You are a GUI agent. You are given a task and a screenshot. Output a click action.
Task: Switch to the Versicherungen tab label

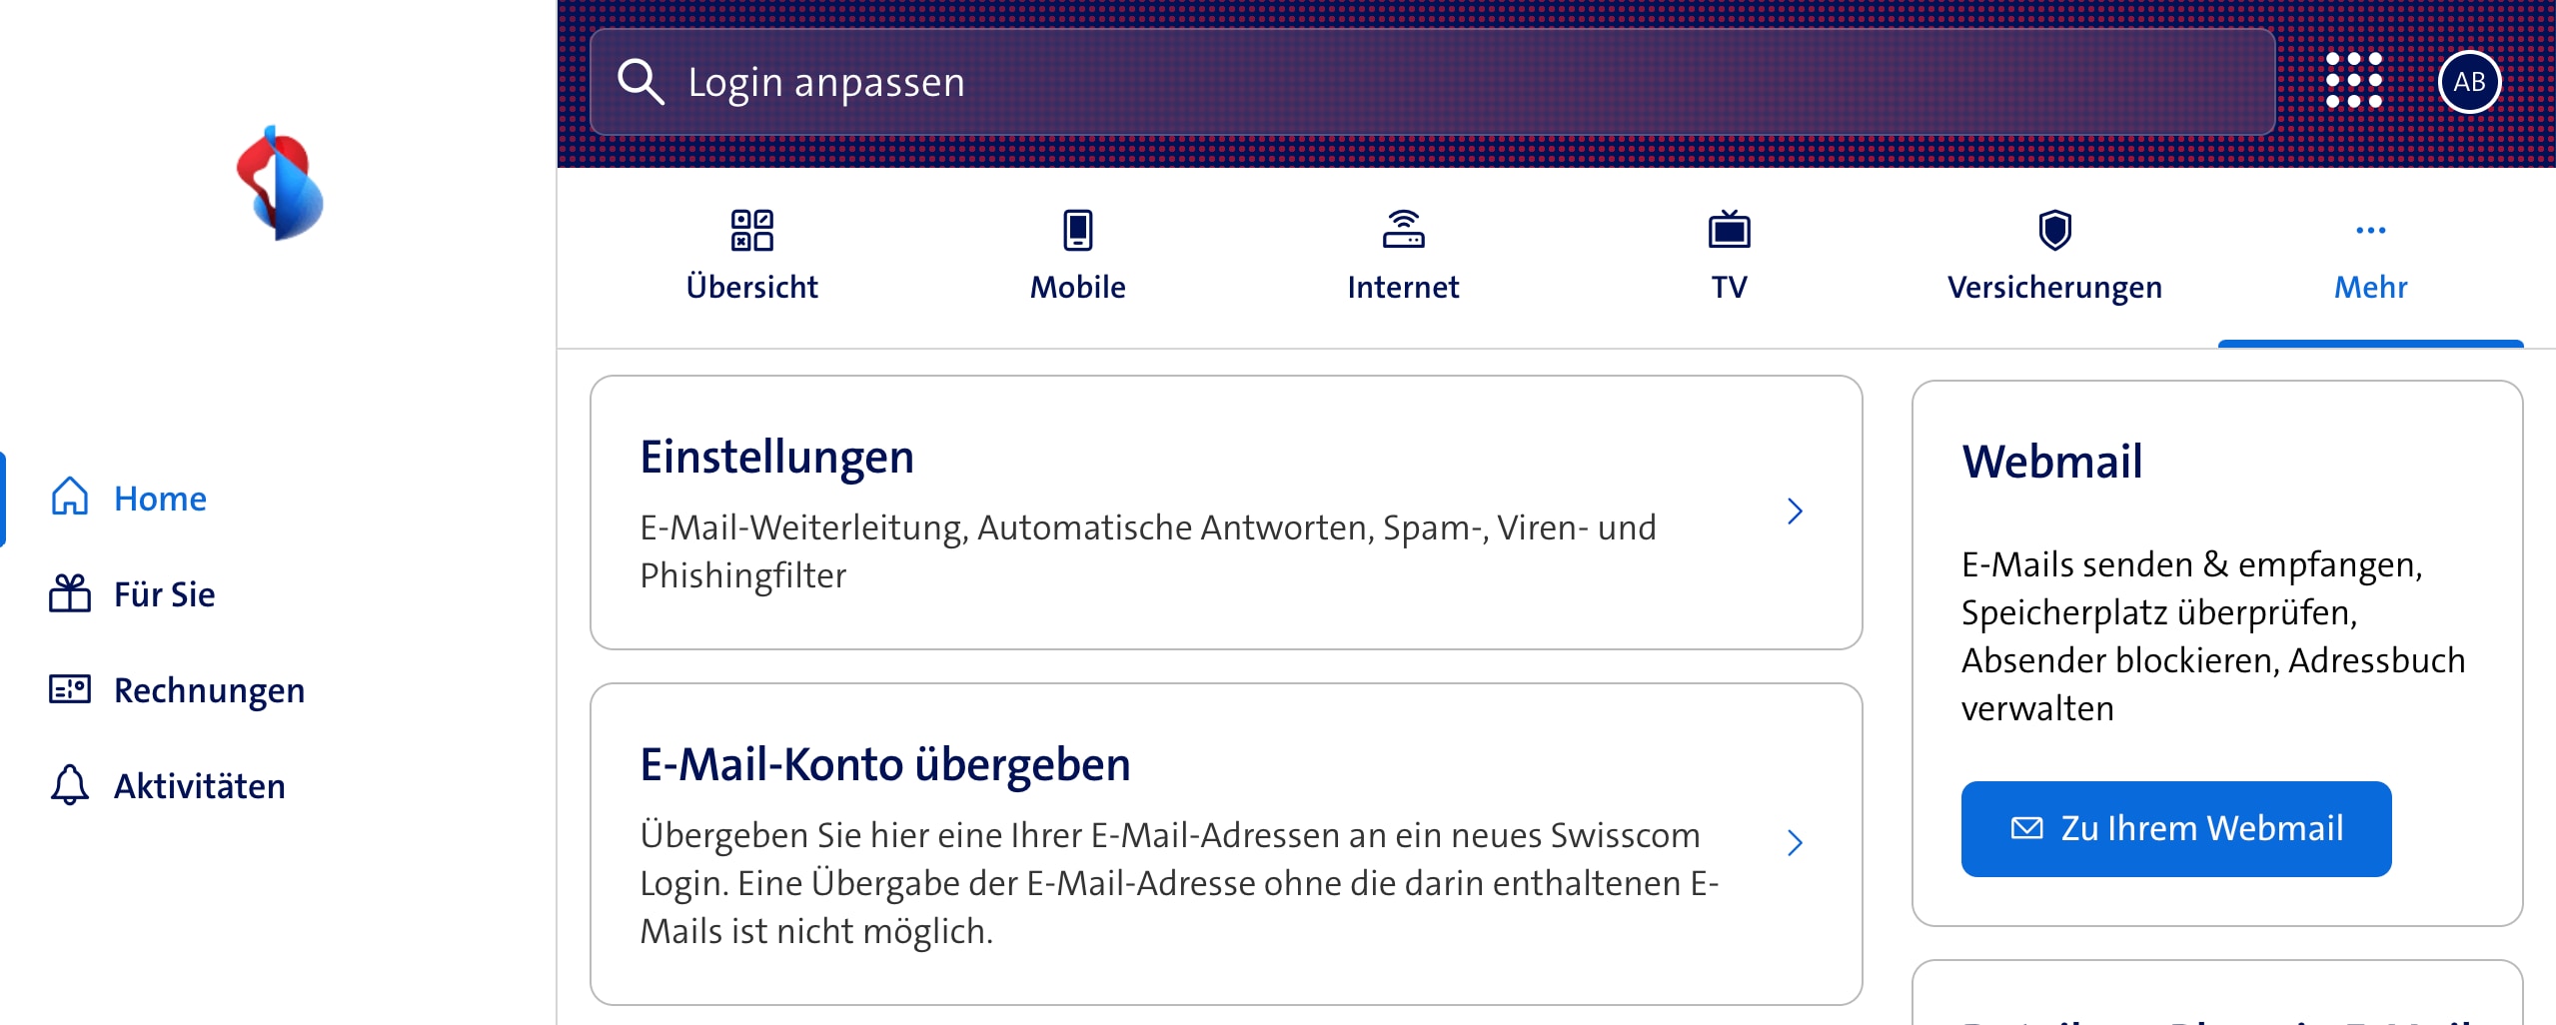(2054, 288)
